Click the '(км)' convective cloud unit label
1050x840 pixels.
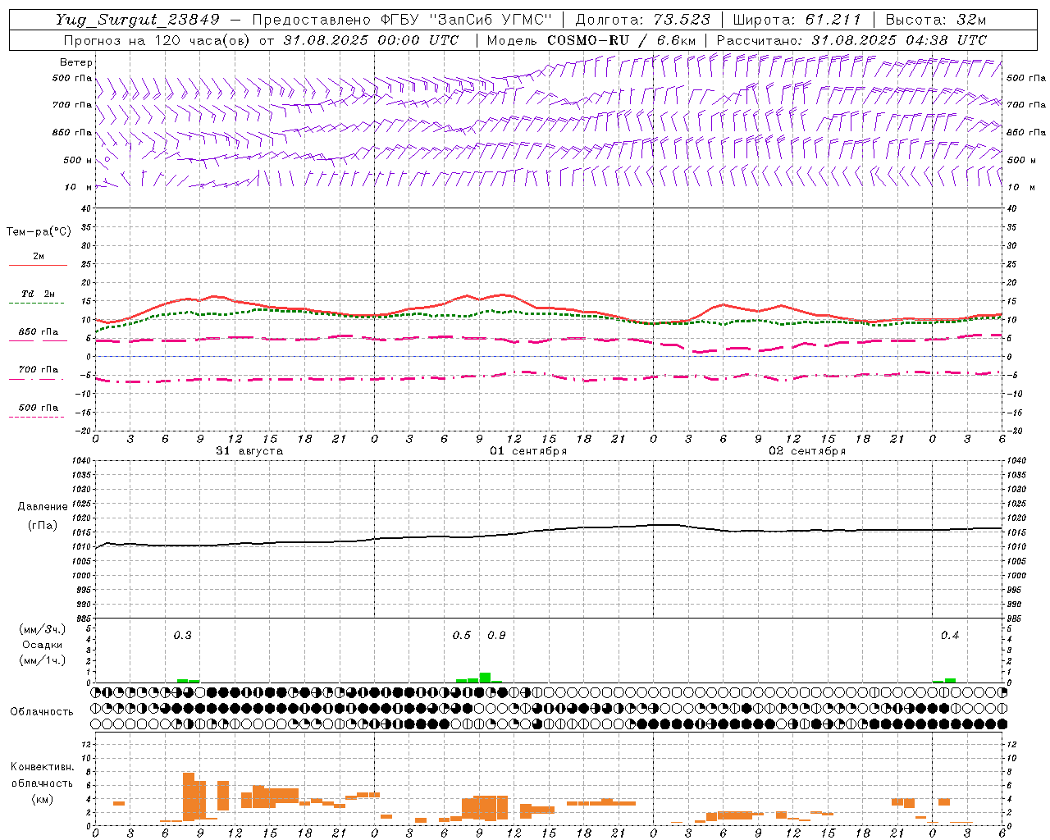pyautogui.click(x=42, y=799)
